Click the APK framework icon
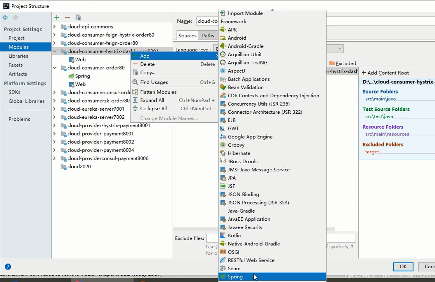The width and height of the screenshot is (435, 282). pos(223,30)
